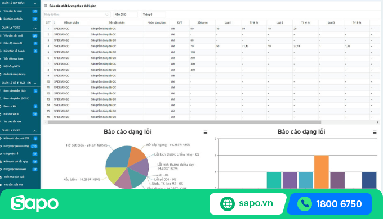This screenshot has height=219, width=383.
Task: Open the 'Năm 2022' year dropdown
Action: pos(125,15)
